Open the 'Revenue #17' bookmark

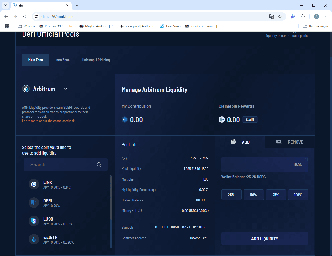(x=57, y=26)
